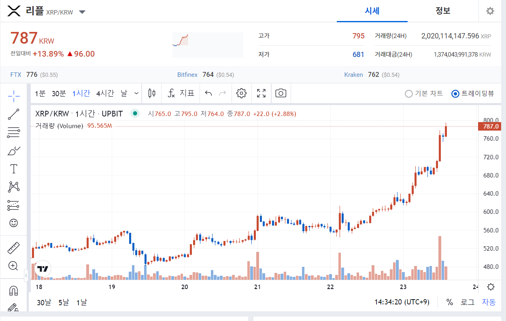
Task: Open the indicators (지표) menu
Action: (181, 93)
